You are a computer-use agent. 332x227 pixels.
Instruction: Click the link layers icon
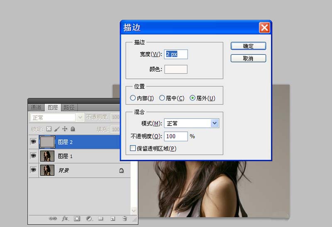click(53, 218)
